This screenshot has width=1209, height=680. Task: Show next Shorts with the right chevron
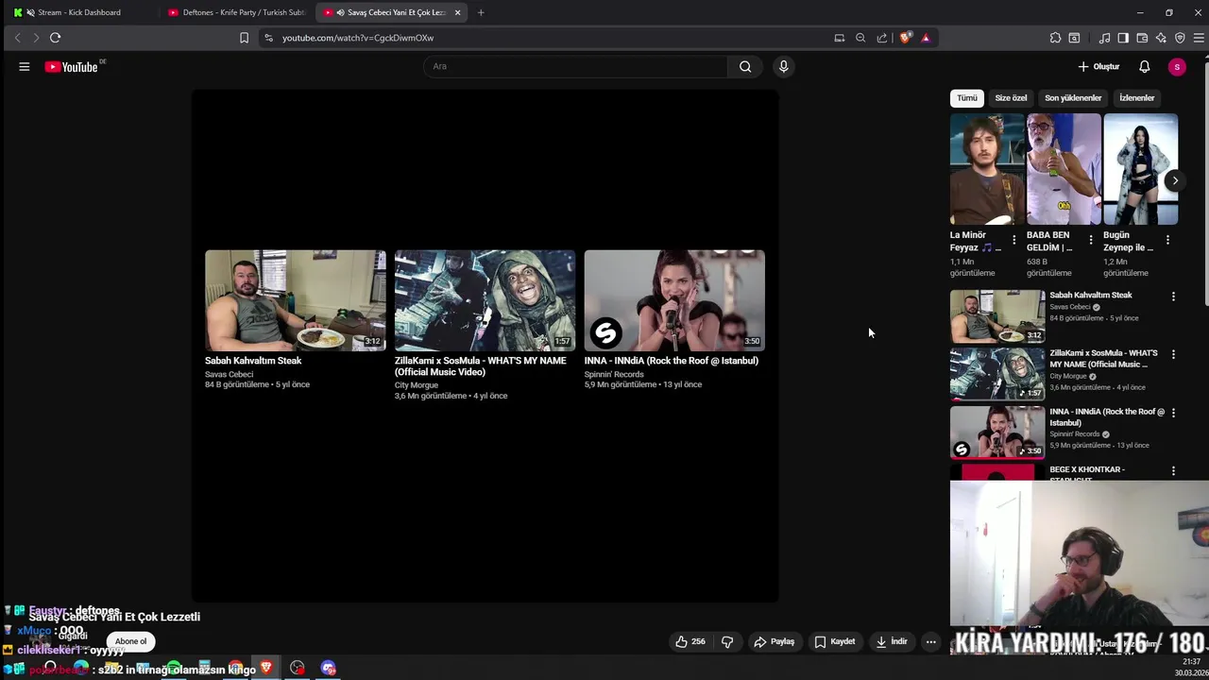click(1175, 180)
